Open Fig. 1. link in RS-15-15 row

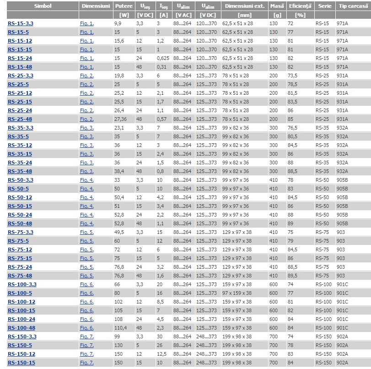[x=87, y=49]
